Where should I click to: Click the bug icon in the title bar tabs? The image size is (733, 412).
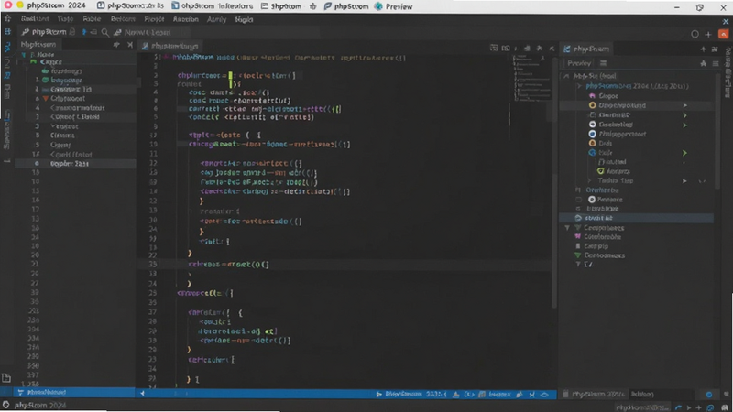click(x=312, y=6)
